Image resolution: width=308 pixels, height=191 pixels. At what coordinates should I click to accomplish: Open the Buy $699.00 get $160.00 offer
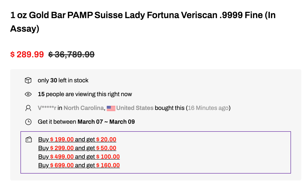(79, 165)
